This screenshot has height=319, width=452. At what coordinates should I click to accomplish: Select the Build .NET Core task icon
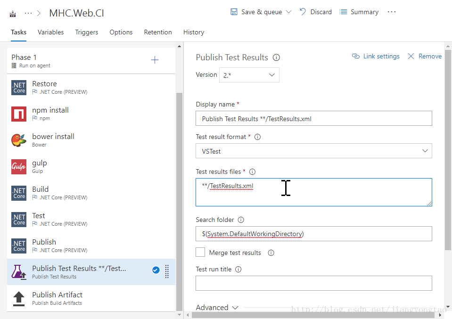tap(19, 193)
